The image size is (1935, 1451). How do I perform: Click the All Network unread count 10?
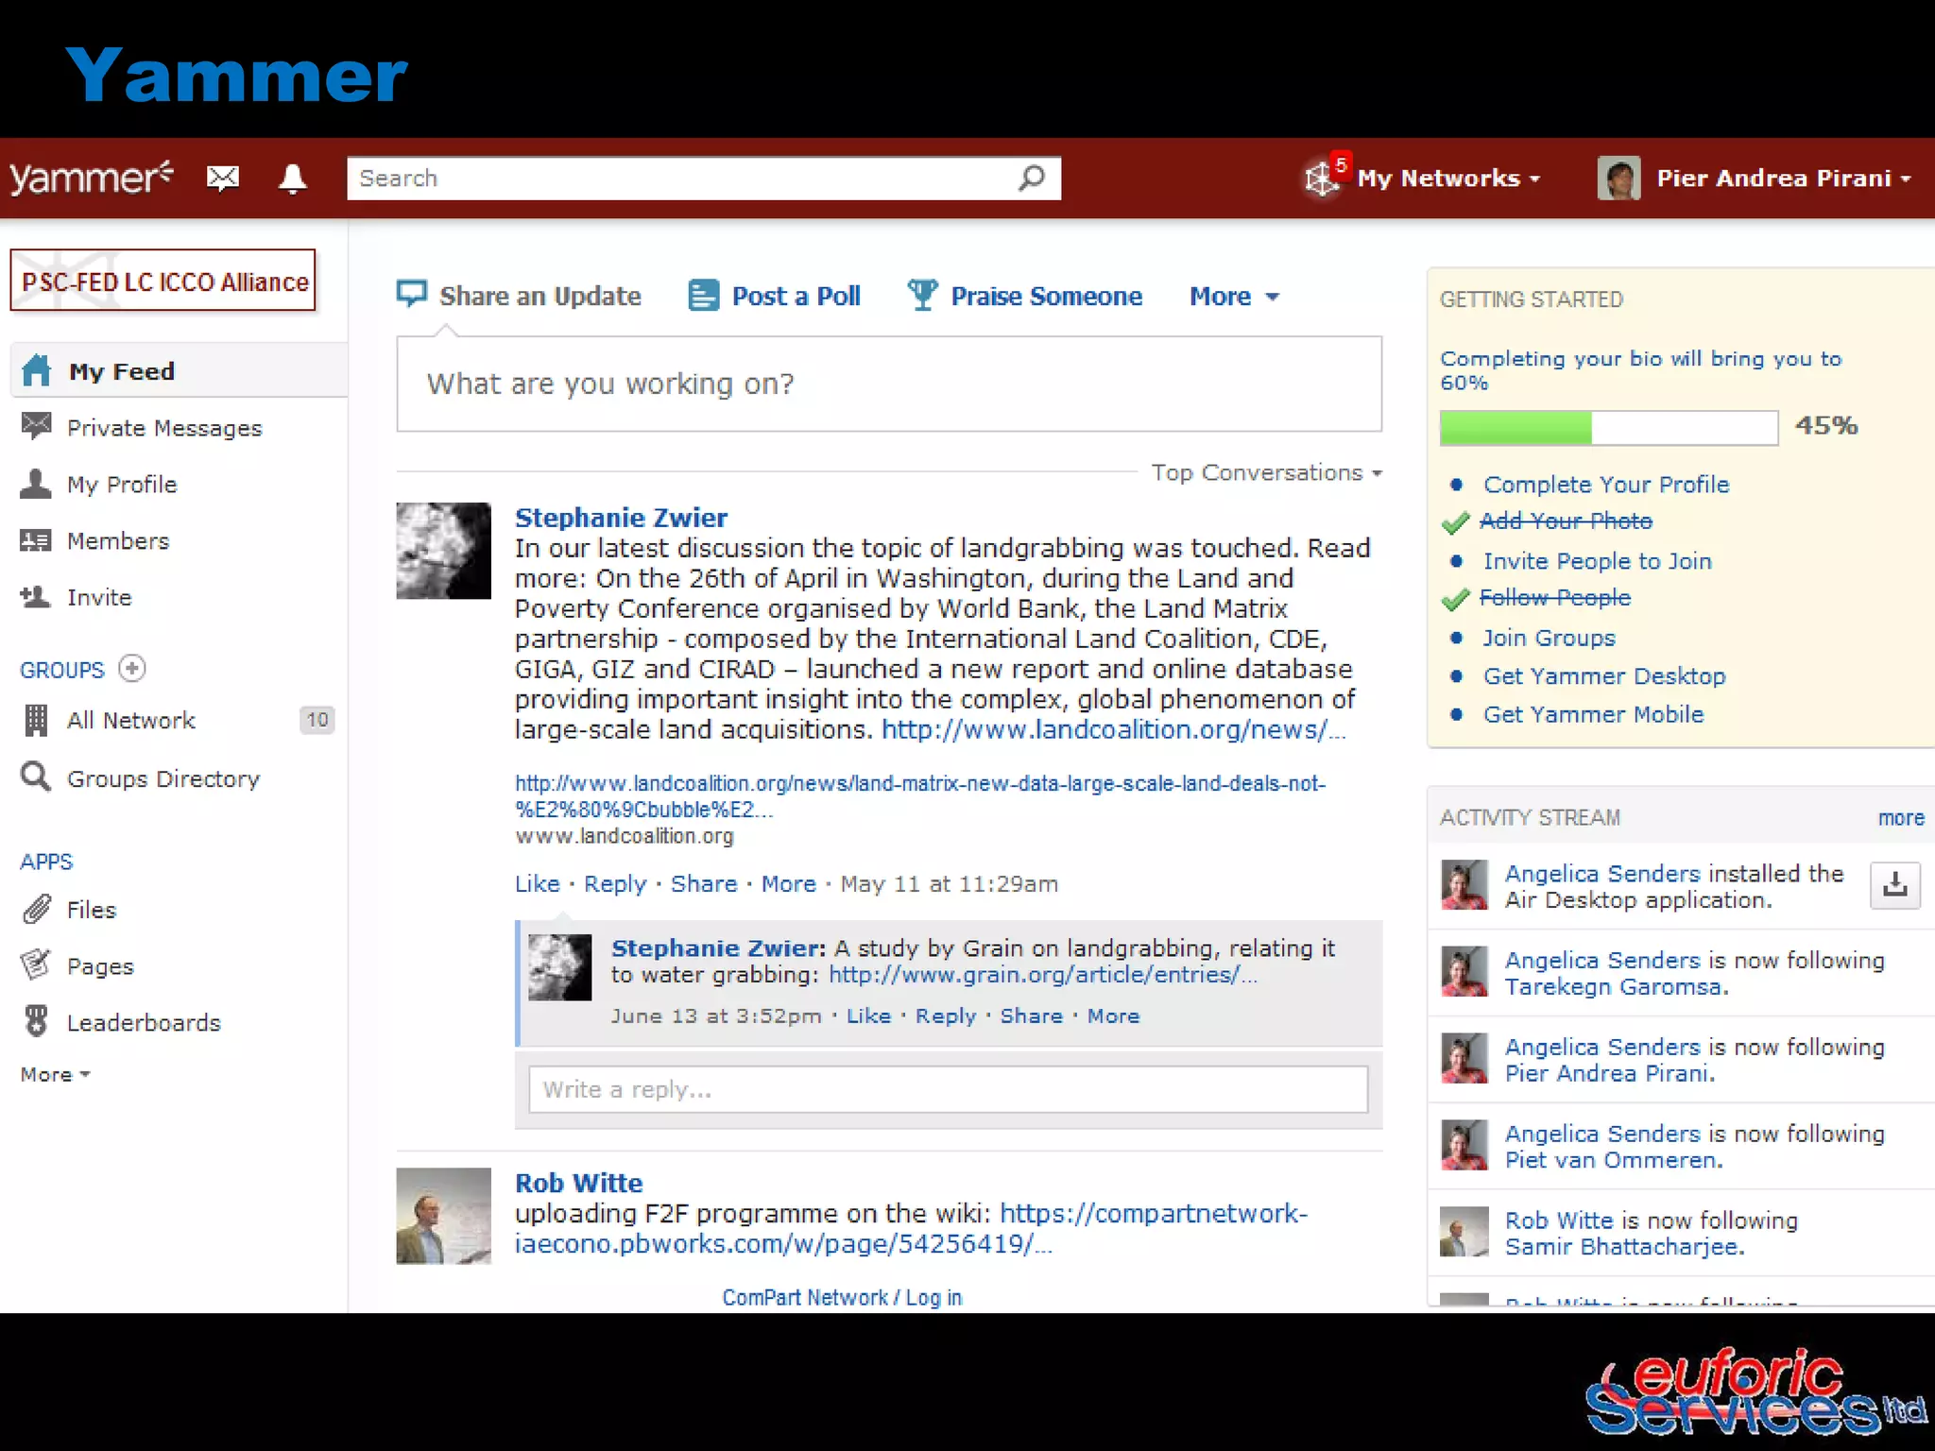(x=317, y=720)
